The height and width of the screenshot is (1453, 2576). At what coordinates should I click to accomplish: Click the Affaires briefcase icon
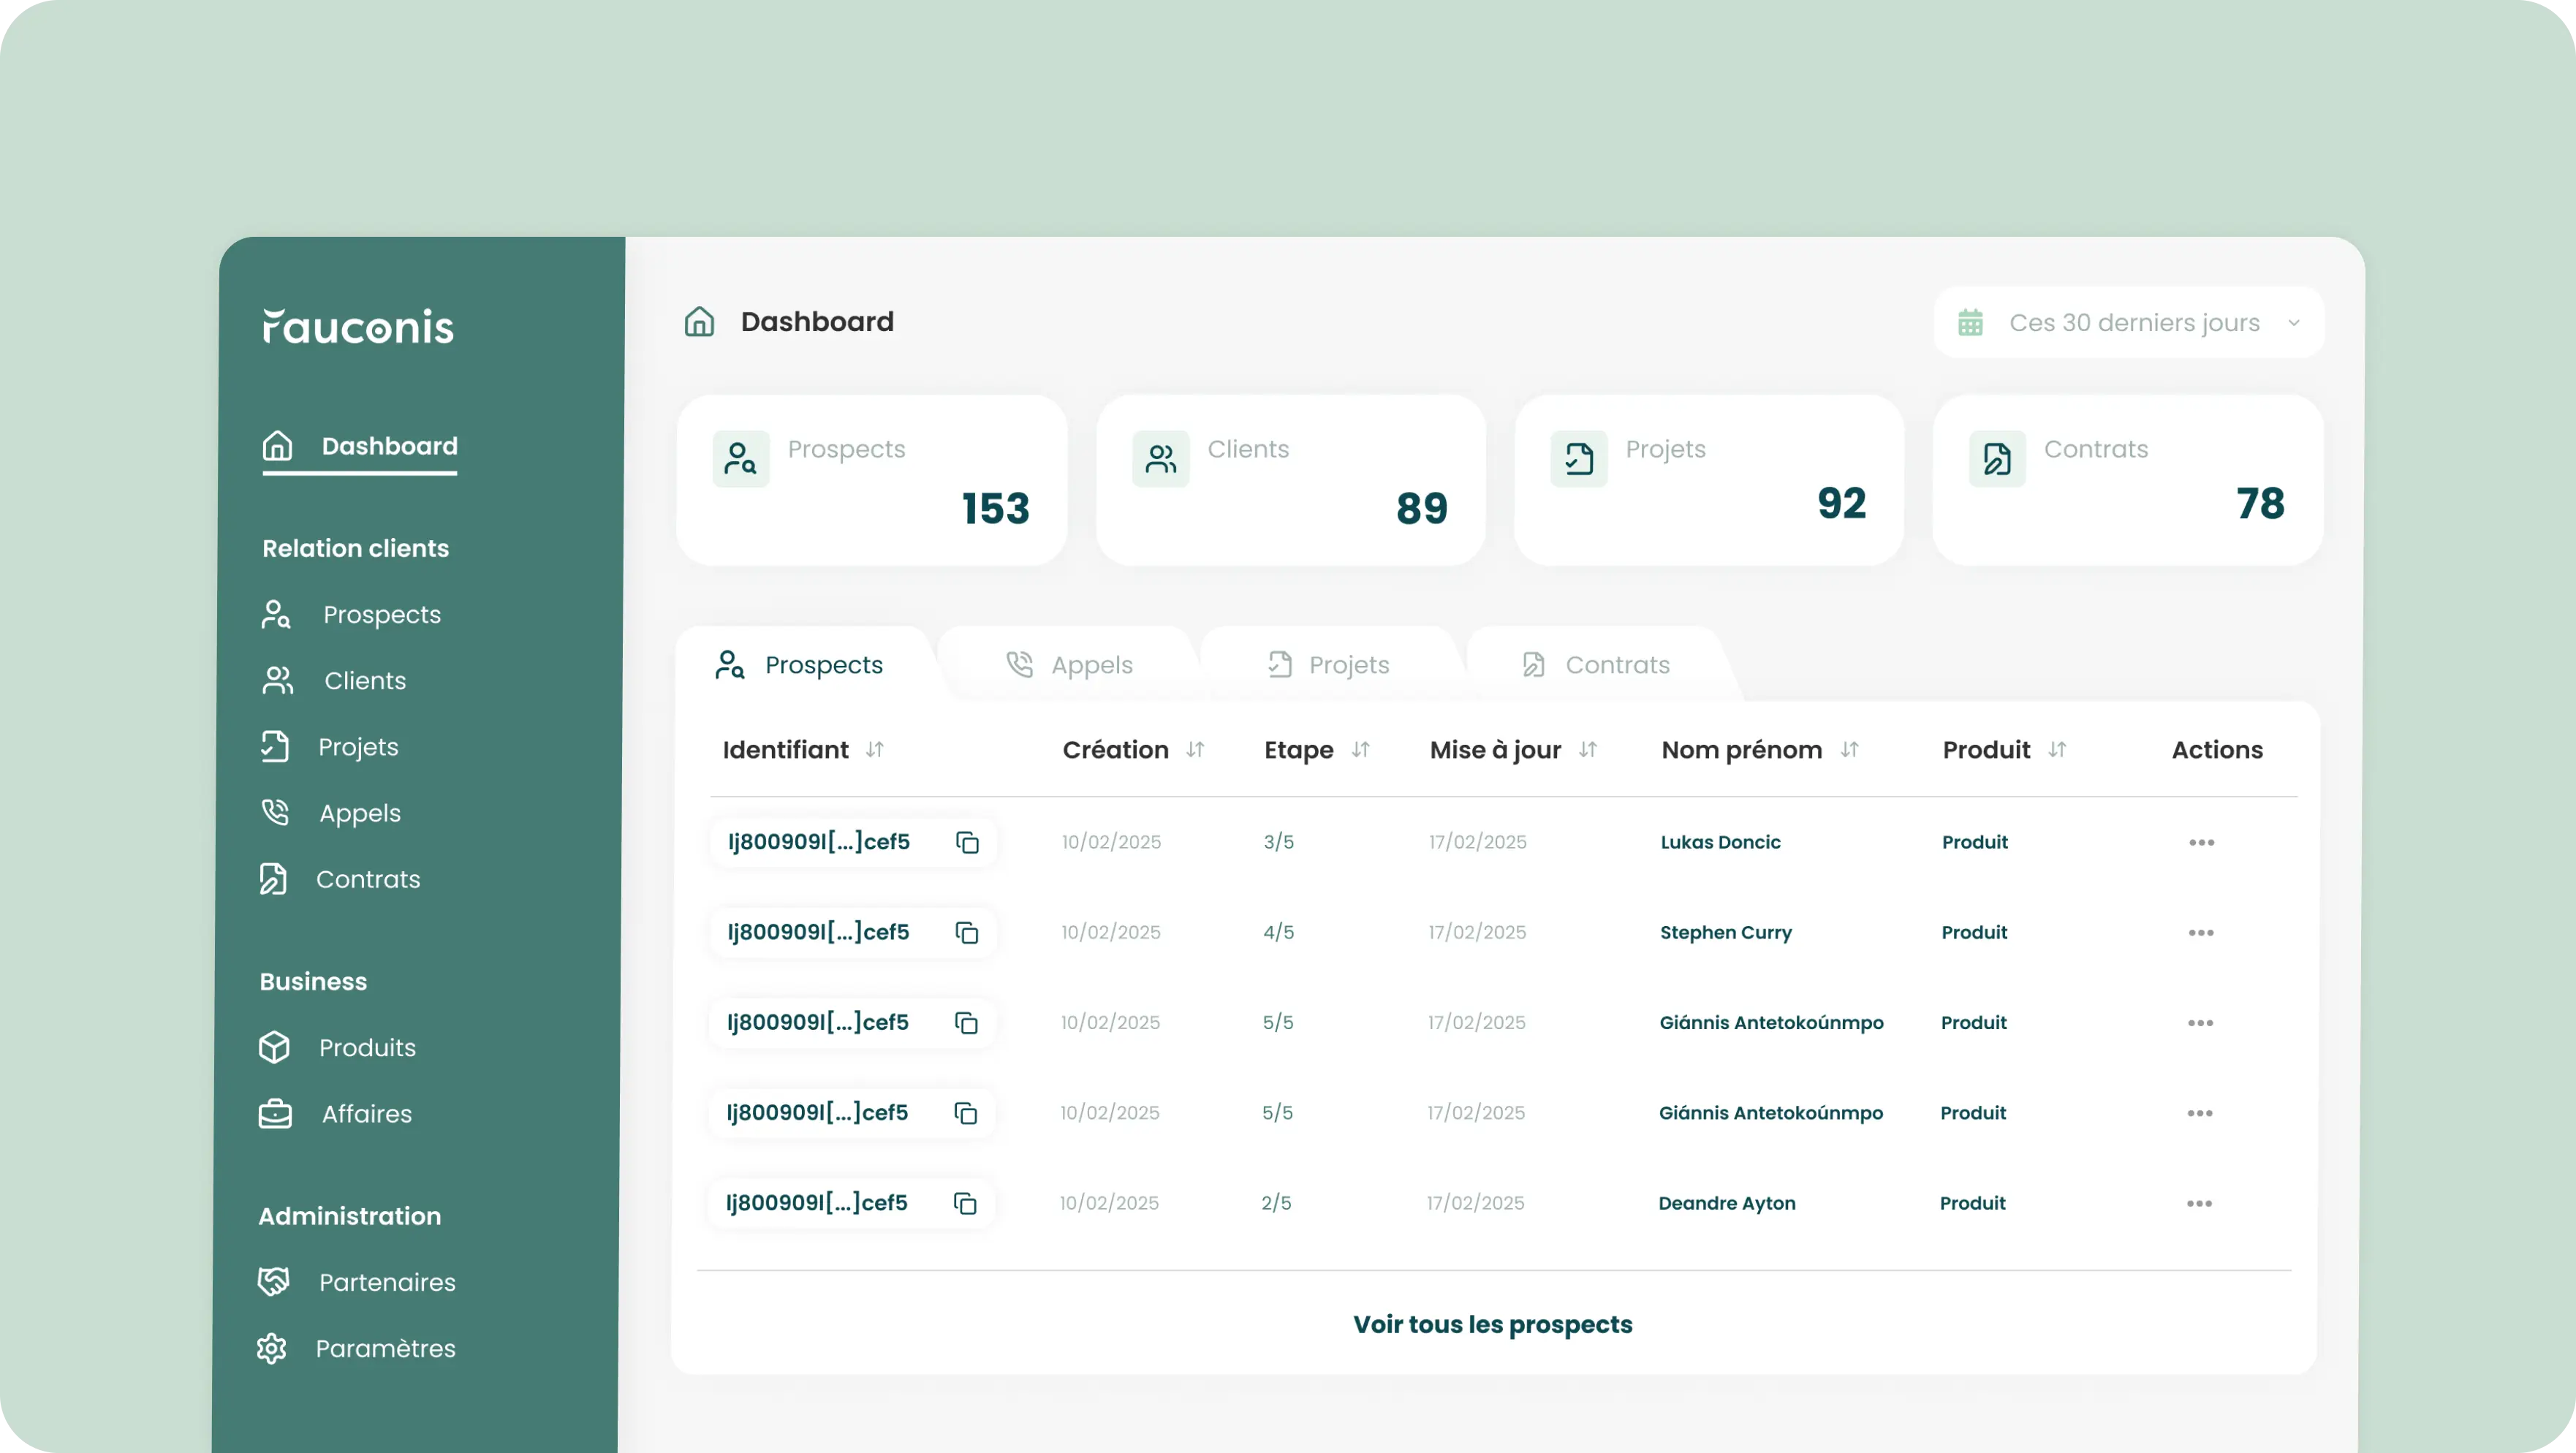coord(275,1113)
